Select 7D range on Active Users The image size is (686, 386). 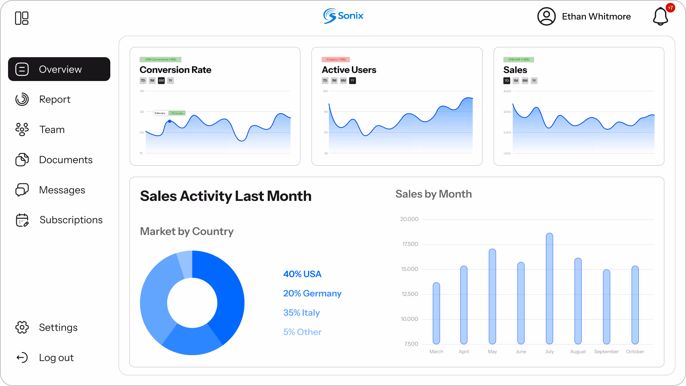pos(325,81)
